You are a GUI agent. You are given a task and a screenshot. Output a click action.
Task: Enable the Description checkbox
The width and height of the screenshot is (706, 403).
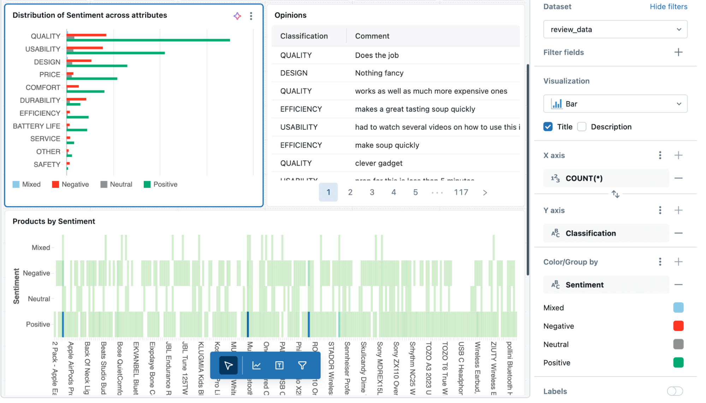tap(581, 126)
